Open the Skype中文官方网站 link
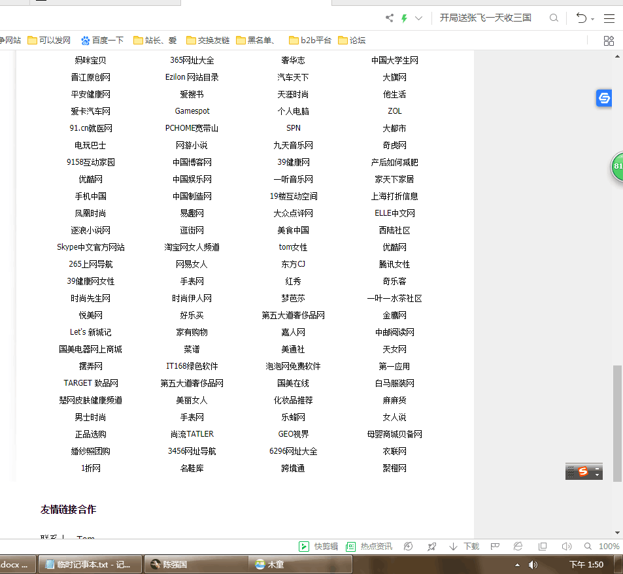 coord(91,247)
